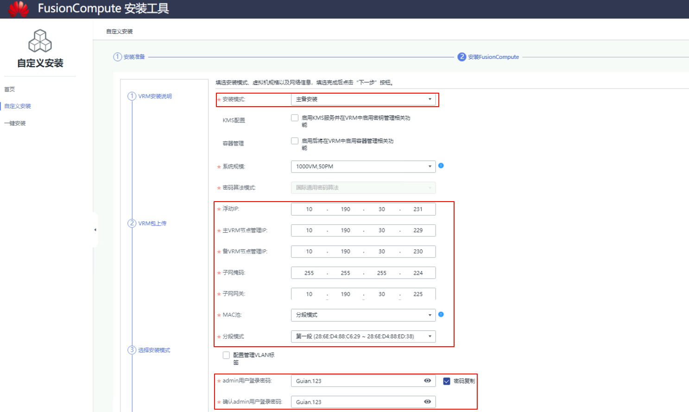Click the custom install cubes icon
The width and height of the screenshot is (689, 412).
coord(40,41)
